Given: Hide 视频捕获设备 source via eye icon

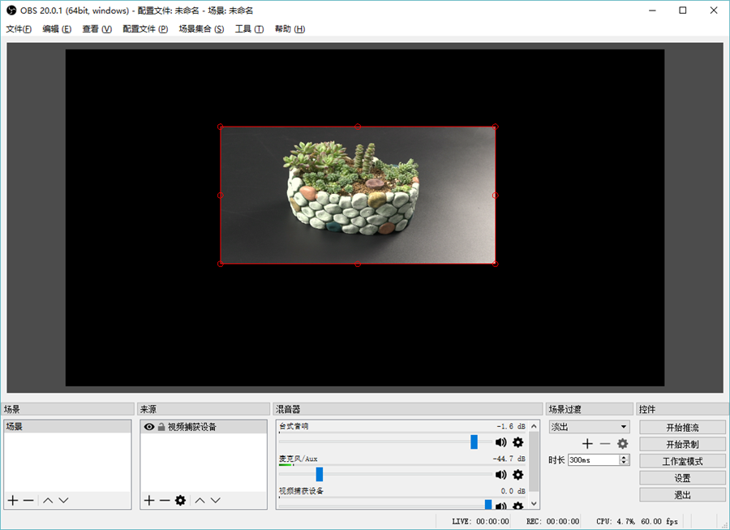Looking at the screenshot, I should 149,427.
